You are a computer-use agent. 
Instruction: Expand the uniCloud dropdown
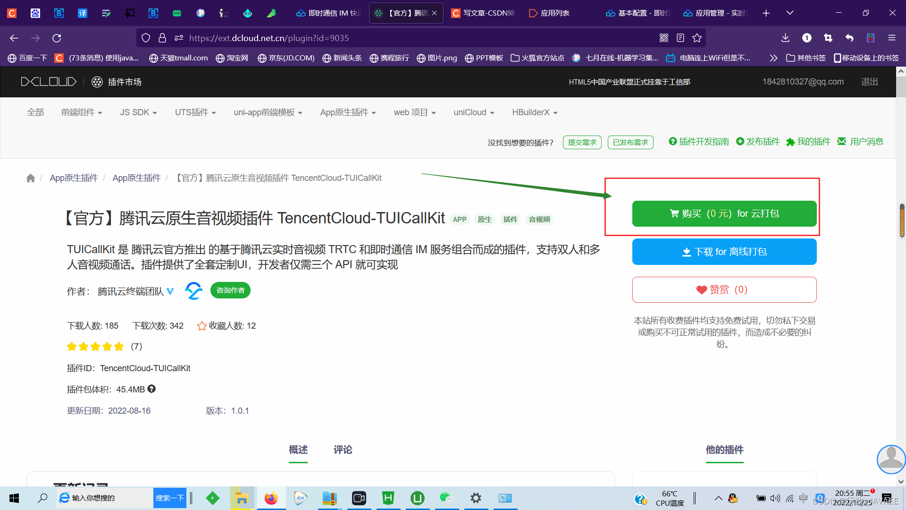coord(474,112)
